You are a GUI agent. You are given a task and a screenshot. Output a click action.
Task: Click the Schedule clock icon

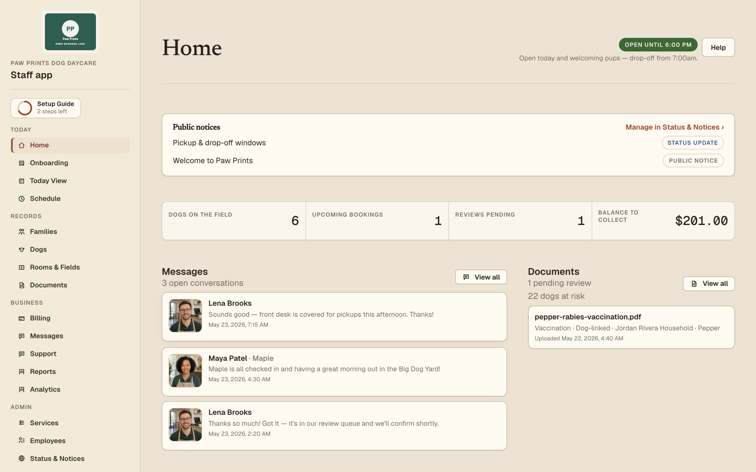point(21,199)
